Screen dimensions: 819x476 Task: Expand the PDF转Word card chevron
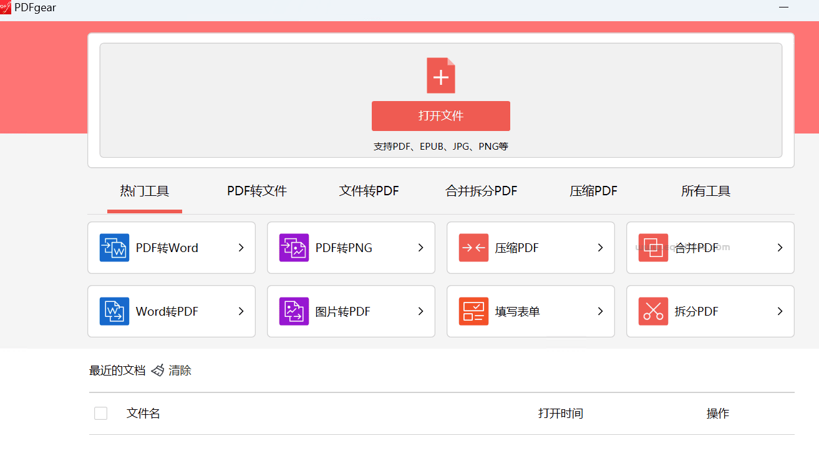241,248
